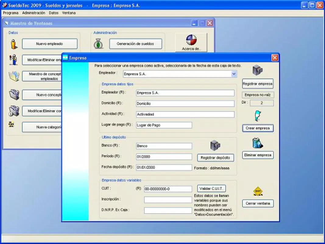Viewport: 325px width, 244px height.
Task: Click the Empresa no raíz button
Action: 258,95
